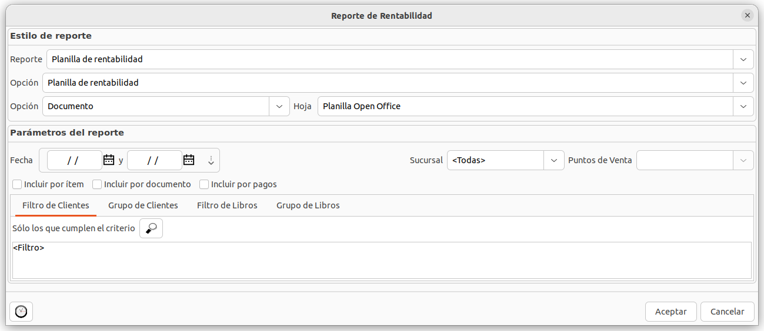Open the Planilla de rentabilidad Opción dropdown
Image resolution: width=764 pixels, height=331 pixels.
click(x=743, y=83)
